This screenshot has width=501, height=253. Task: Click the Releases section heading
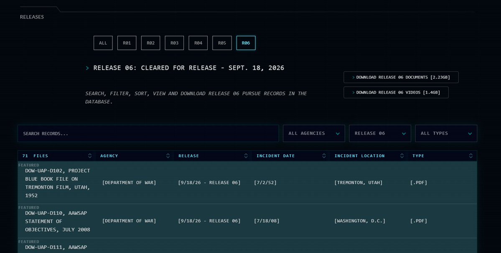32,17
